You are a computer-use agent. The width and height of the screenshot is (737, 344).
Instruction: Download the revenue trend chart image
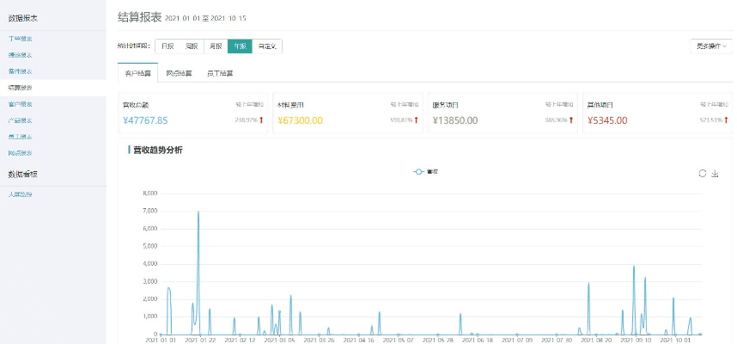[x=715, y=173]
